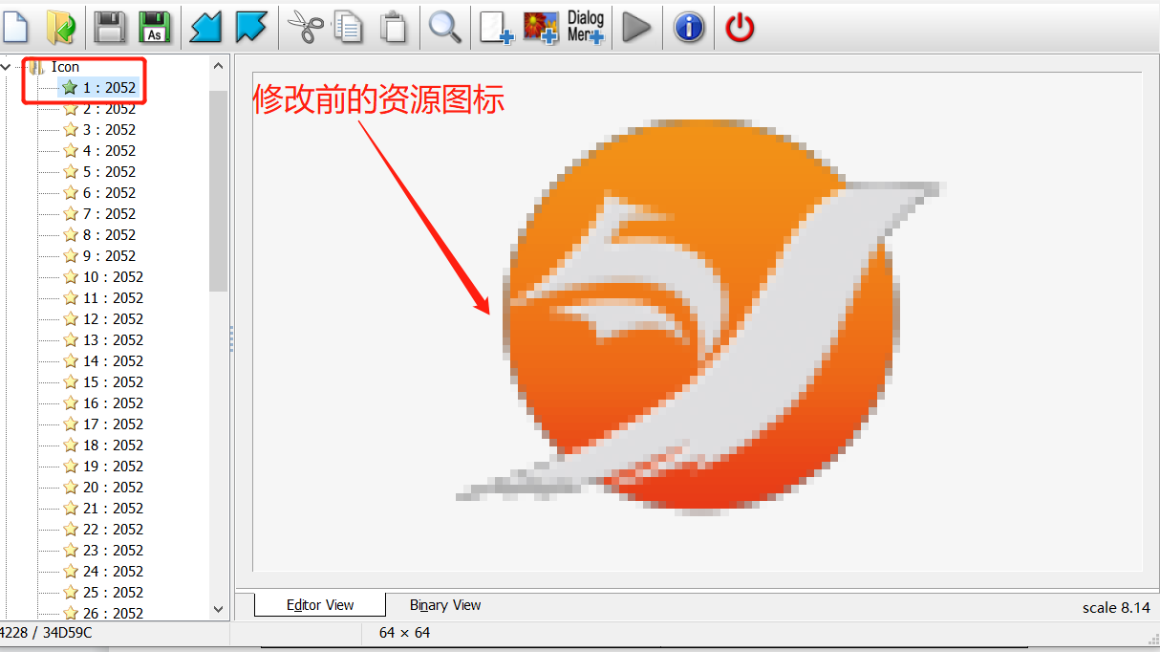Click the Save As icon
The image size is (1160, 652).
(155, 27)
